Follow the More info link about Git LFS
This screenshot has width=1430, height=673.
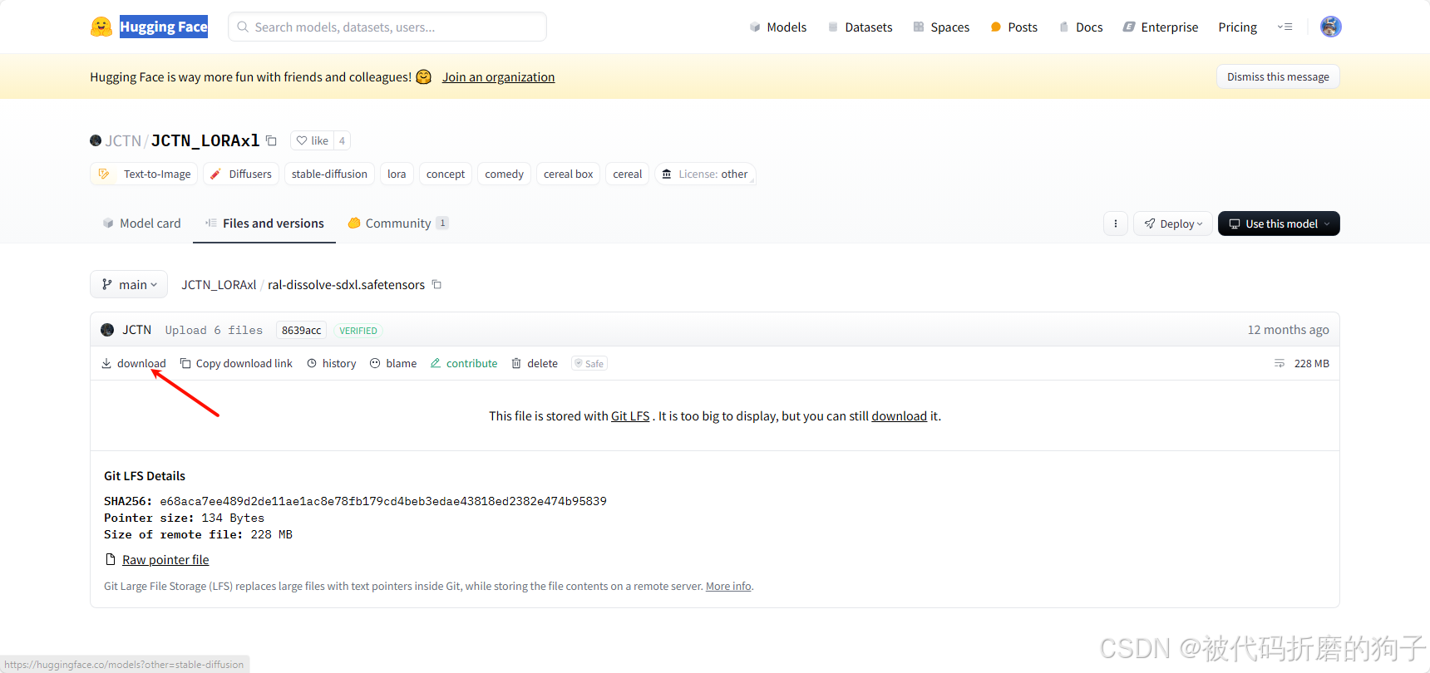728,586
